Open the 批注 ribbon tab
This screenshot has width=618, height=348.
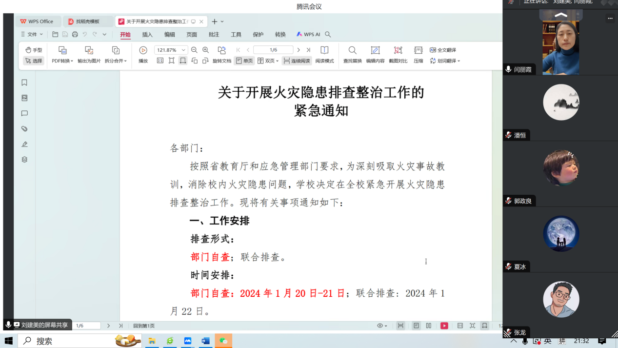(214, 35)
